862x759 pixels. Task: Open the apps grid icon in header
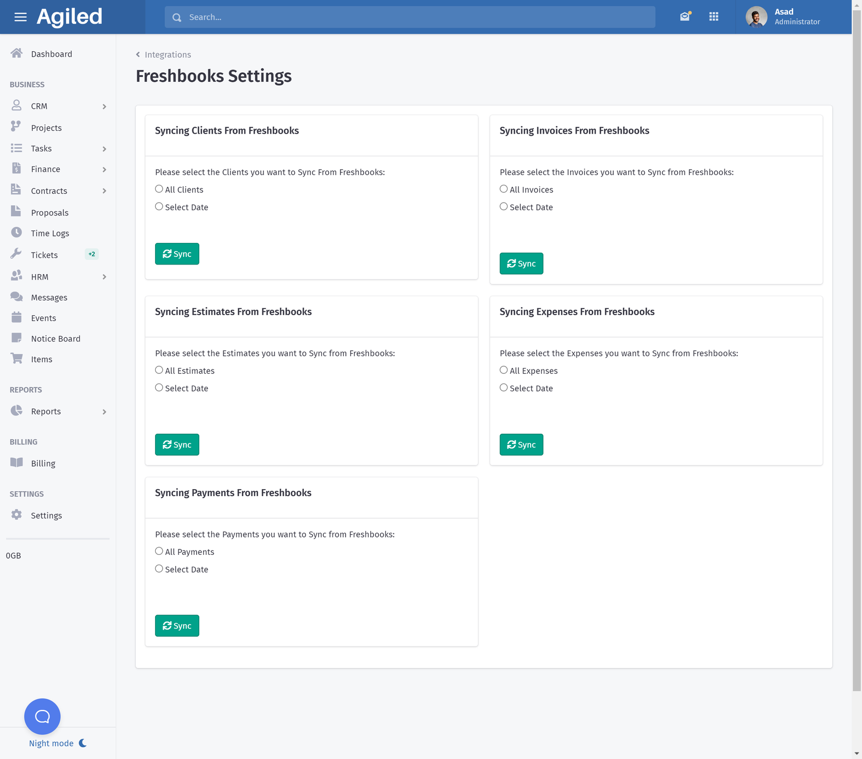point(714,17)
